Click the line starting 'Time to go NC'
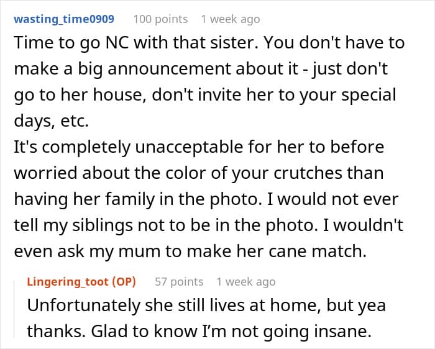 click(209, 43)
